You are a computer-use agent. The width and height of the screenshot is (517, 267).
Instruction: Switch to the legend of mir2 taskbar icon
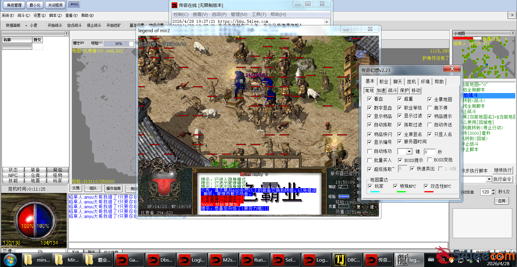[409, 260]
